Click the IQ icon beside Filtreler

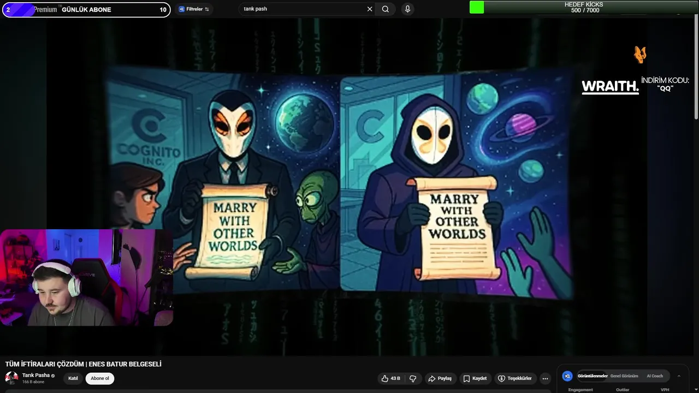(x=181, y=9)
